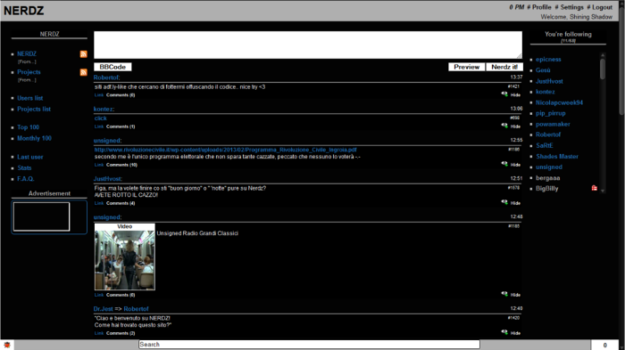Click the bug icon in bottom bar
Viewport: 625px width, 350px height.
point(7,345)
